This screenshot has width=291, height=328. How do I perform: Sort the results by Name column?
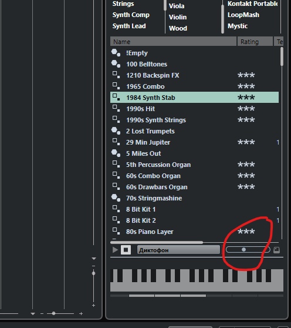173,41
